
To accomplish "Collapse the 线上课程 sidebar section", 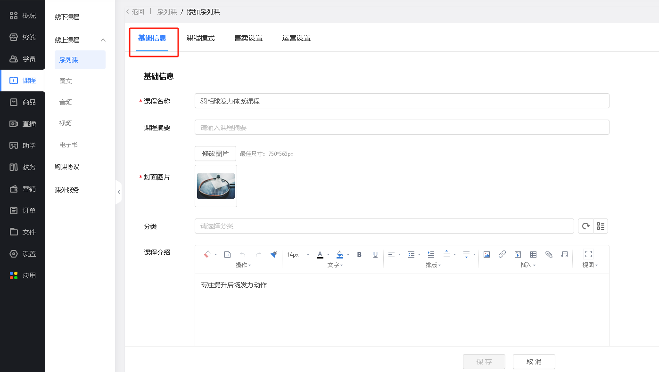I will [x=103, y=40].
